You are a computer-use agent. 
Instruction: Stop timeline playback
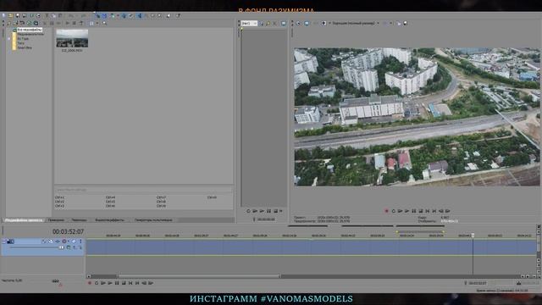click(124, 283)
